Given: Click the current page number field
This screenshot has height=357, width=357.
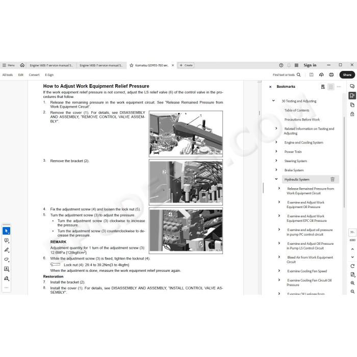Looking at the screenshot, I should [x=352, y=232].
